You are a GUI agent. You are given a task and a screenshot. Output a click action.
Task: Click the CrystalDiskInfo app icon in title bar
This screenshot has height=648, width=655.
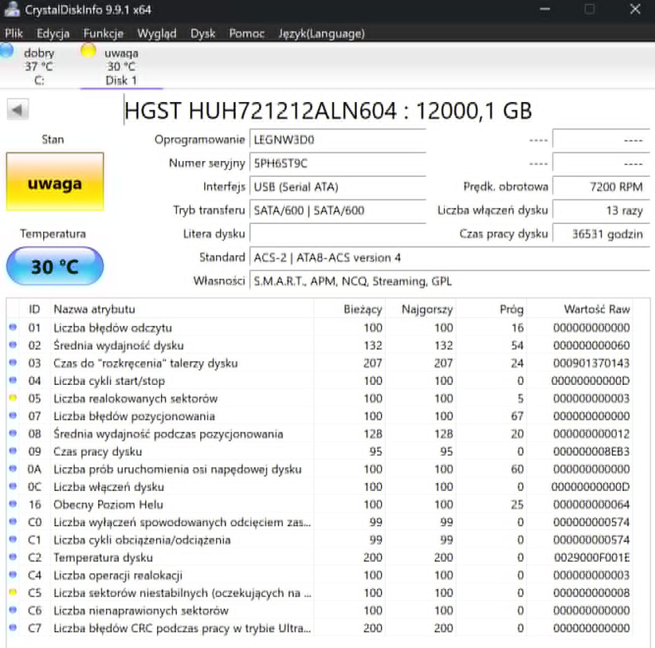click(11, 9)
